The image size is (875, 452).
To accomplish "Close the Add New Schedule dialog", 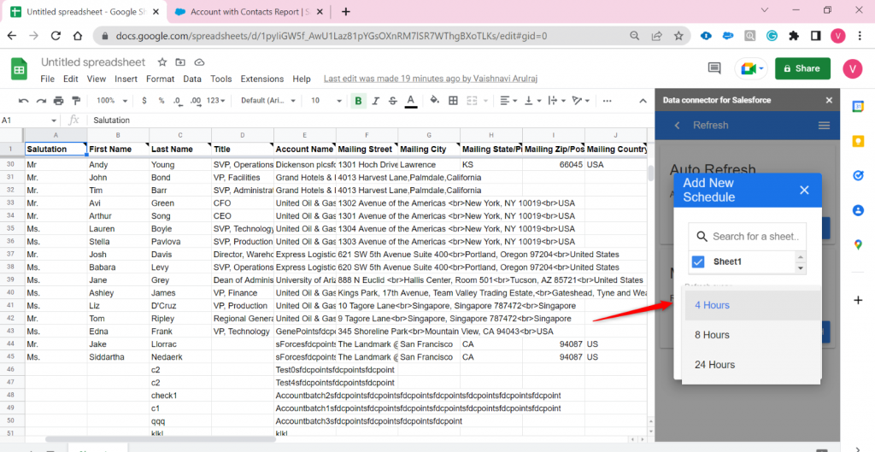I will click(804, 191).
